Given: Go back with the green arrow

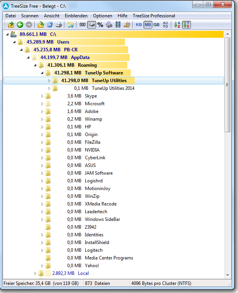Looking at the screenshot, I should (20, 25).
